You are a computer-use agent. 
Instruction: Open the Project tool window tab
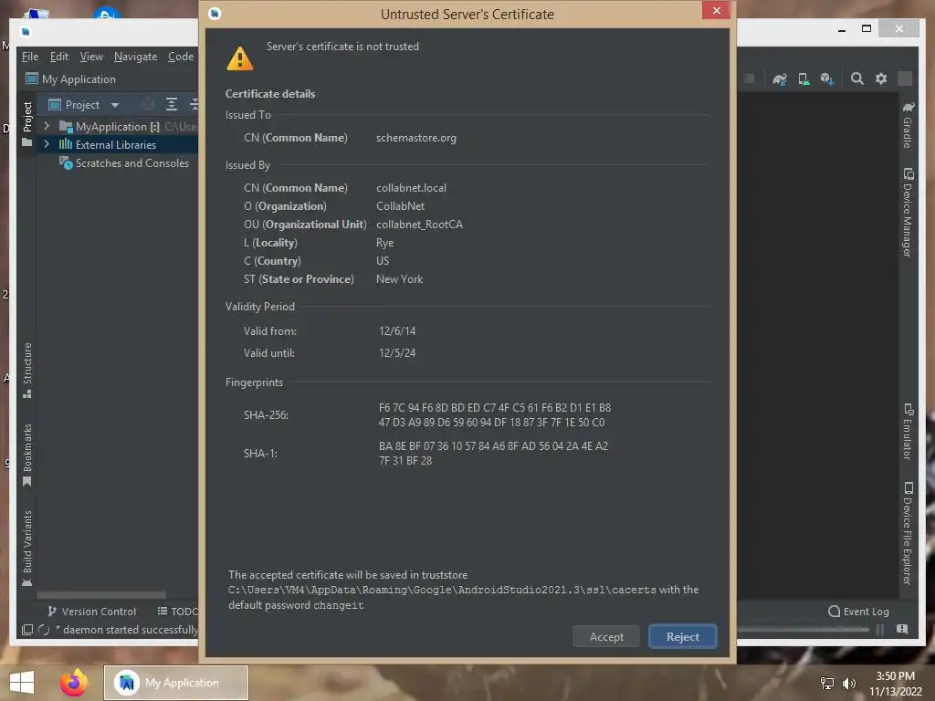point(26,123)
